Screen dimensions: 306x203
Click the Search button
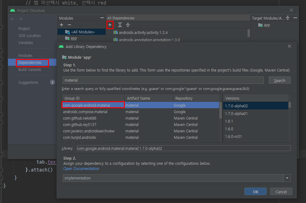[x=279, y=80]
